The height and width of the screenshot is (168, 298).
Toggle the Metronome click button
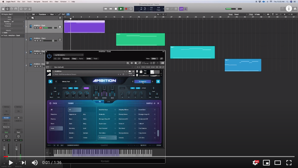[186, 9]
